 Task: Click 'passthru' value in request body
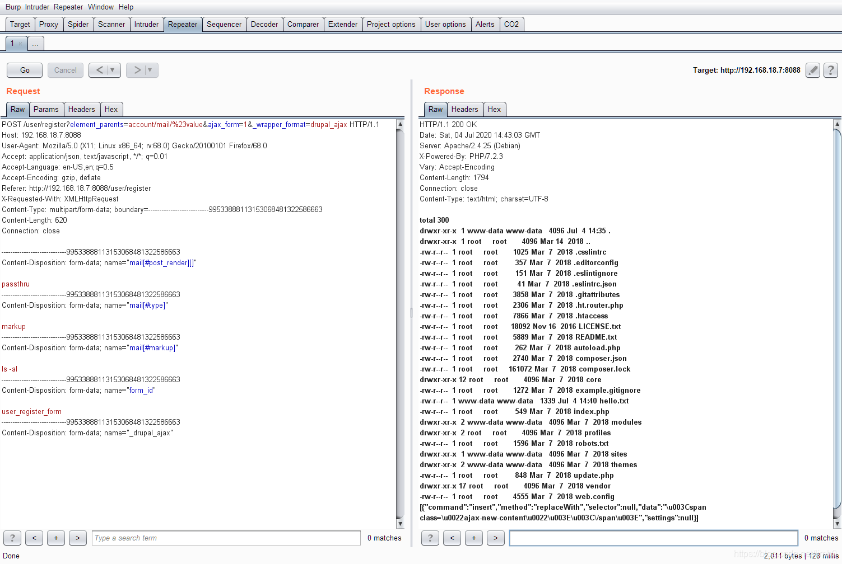click(16, 284)
